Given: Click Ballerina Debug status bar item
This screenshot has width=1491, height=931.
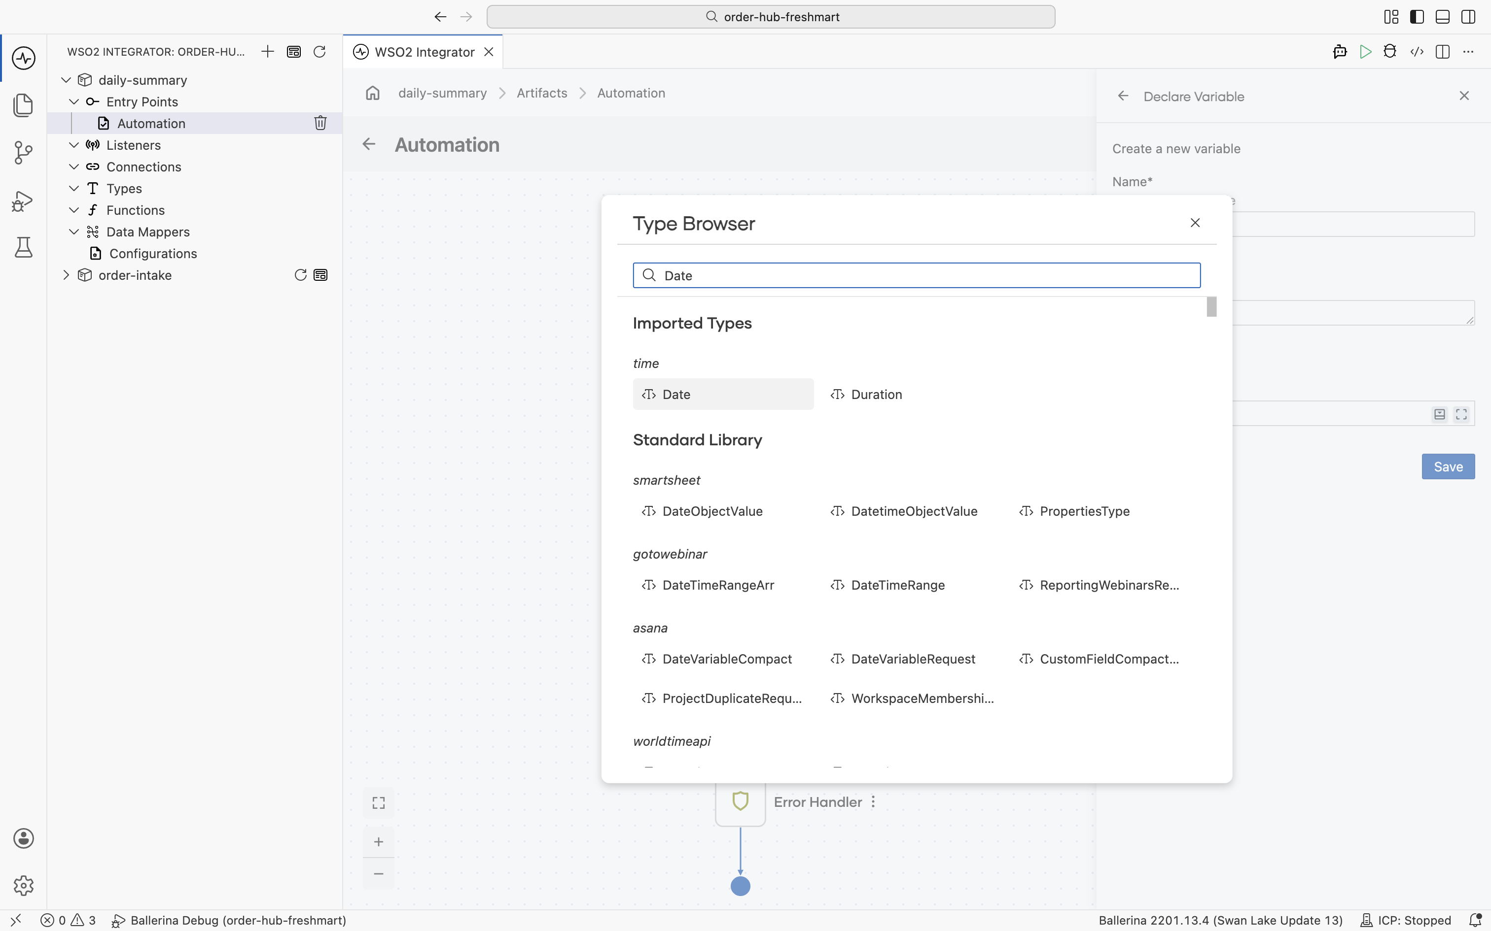Looking at the screenshot, I should [229, 920].
